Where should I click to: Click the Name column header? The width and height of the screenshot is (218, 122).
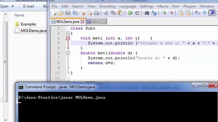pos(19,15)
